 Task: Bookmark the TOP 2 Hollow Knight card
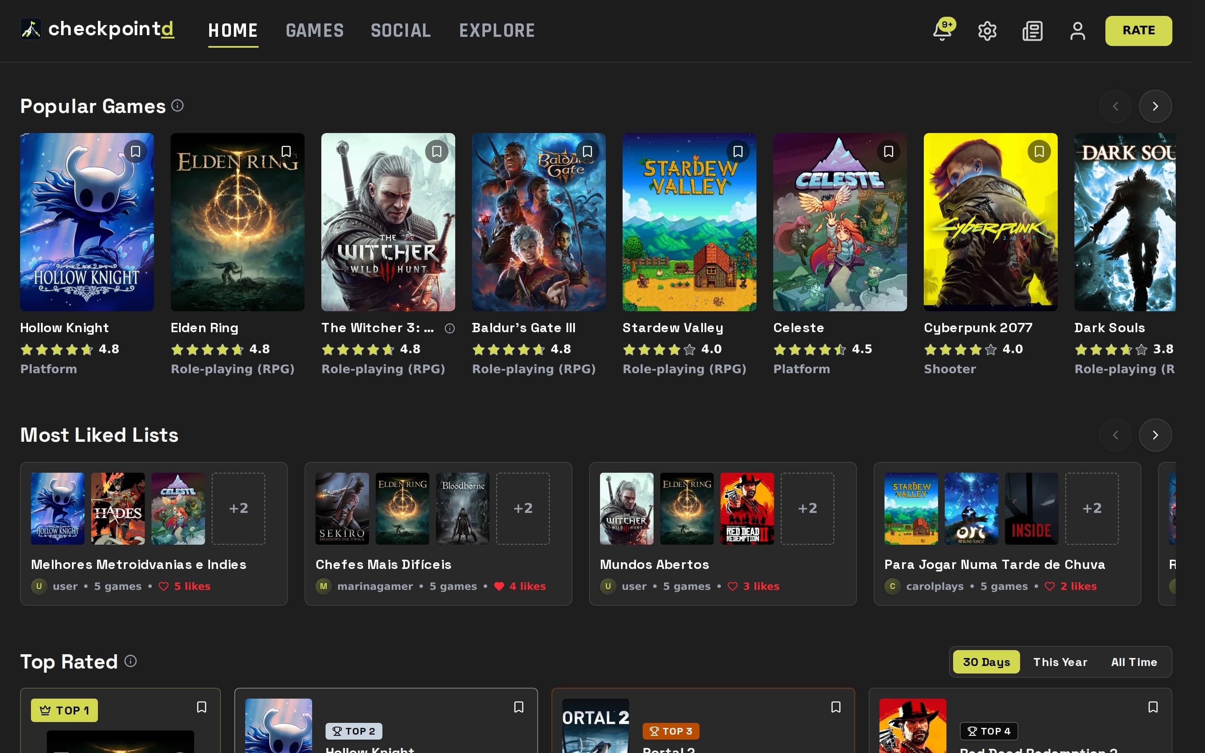click(519, 707)
